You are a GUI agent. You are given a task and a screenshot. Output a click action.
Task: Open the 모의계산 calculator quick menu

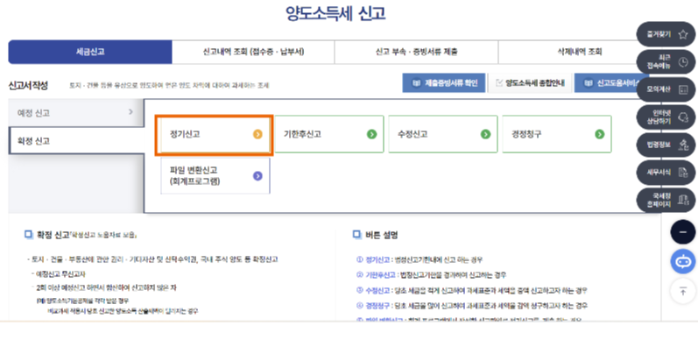(x=666, y=89)
